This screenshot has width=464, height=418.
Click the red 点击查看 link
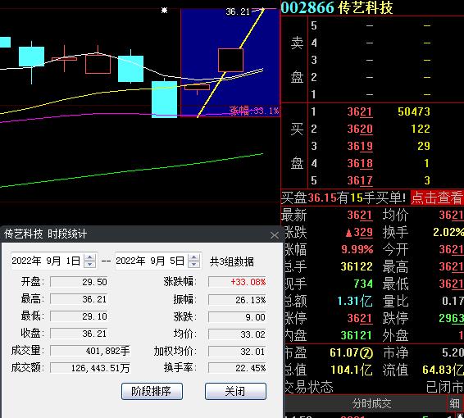click(x=437, y=198)
